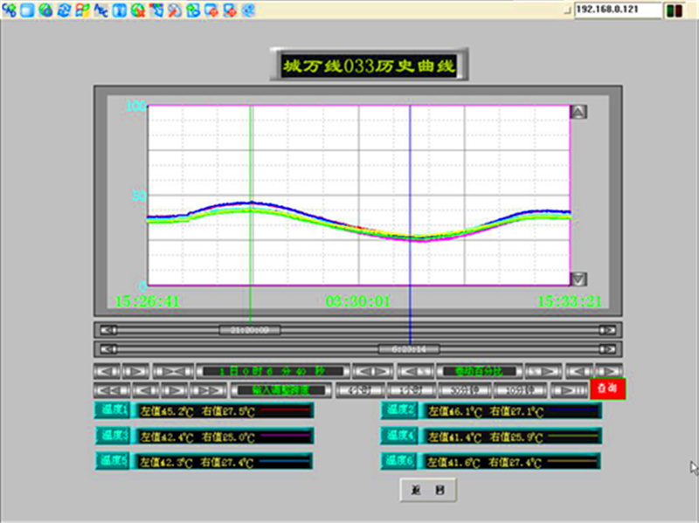This screenshot has height=523, width=699.
Task: Click the chart's upward scroll arrow
Action: tap(578, 112)
